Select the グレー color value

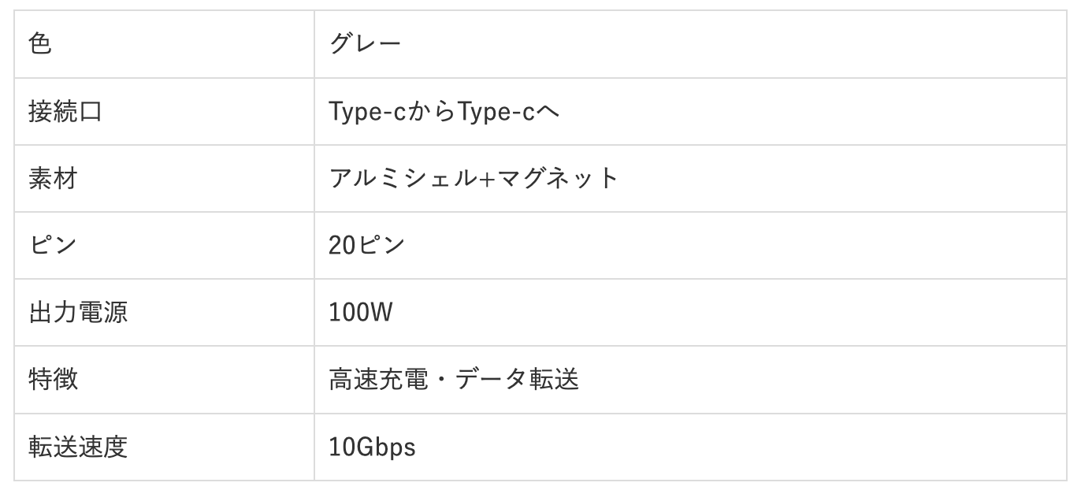[x=365, y=44]
